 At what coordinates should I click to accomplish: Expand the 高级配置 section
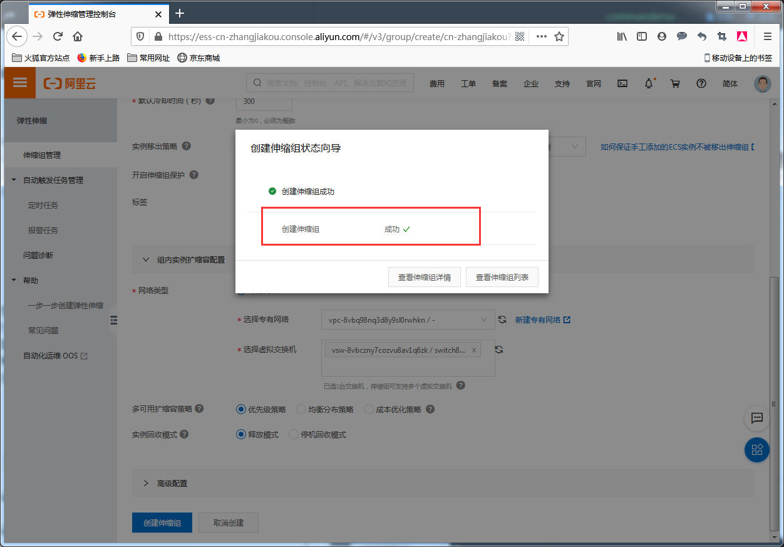click(147, 483)
